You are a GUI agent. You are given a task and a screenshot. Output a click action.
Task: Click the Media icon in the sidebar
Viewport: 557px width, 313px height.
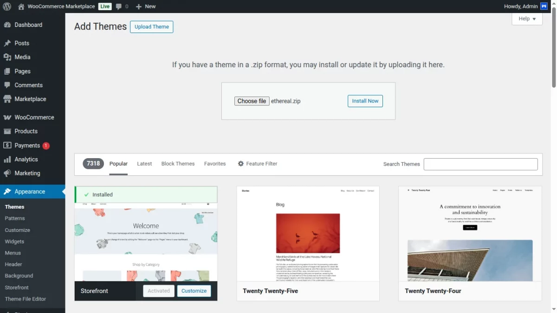[x=7, y=57]
